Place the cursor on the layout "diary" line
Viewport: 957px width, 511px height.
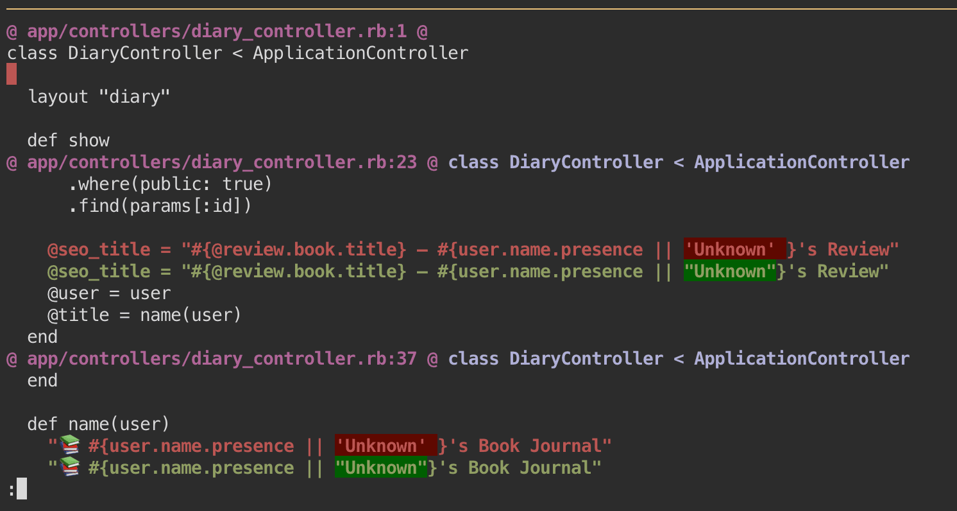(99, 97)
